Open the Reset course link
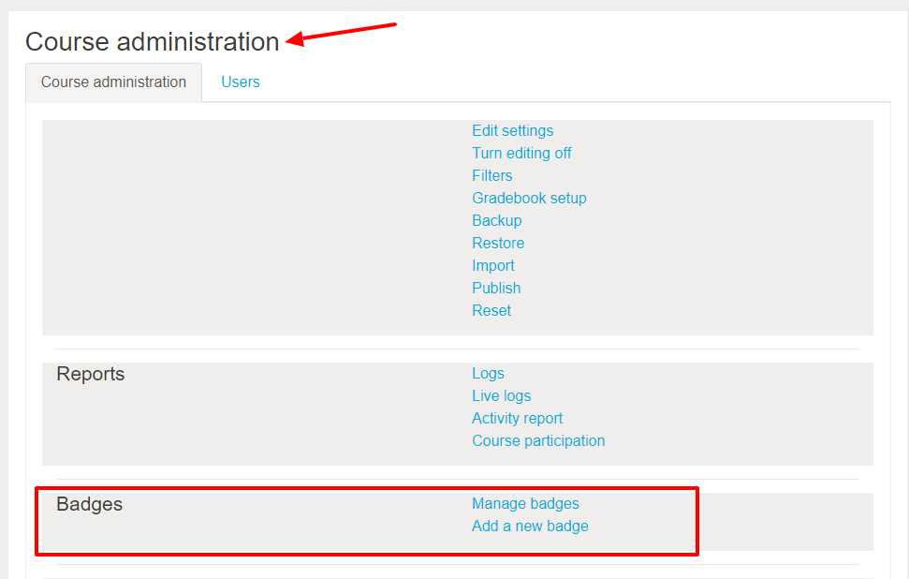Image resolution: width=909 pixels, height=579 pixels. tap(491, 310)
